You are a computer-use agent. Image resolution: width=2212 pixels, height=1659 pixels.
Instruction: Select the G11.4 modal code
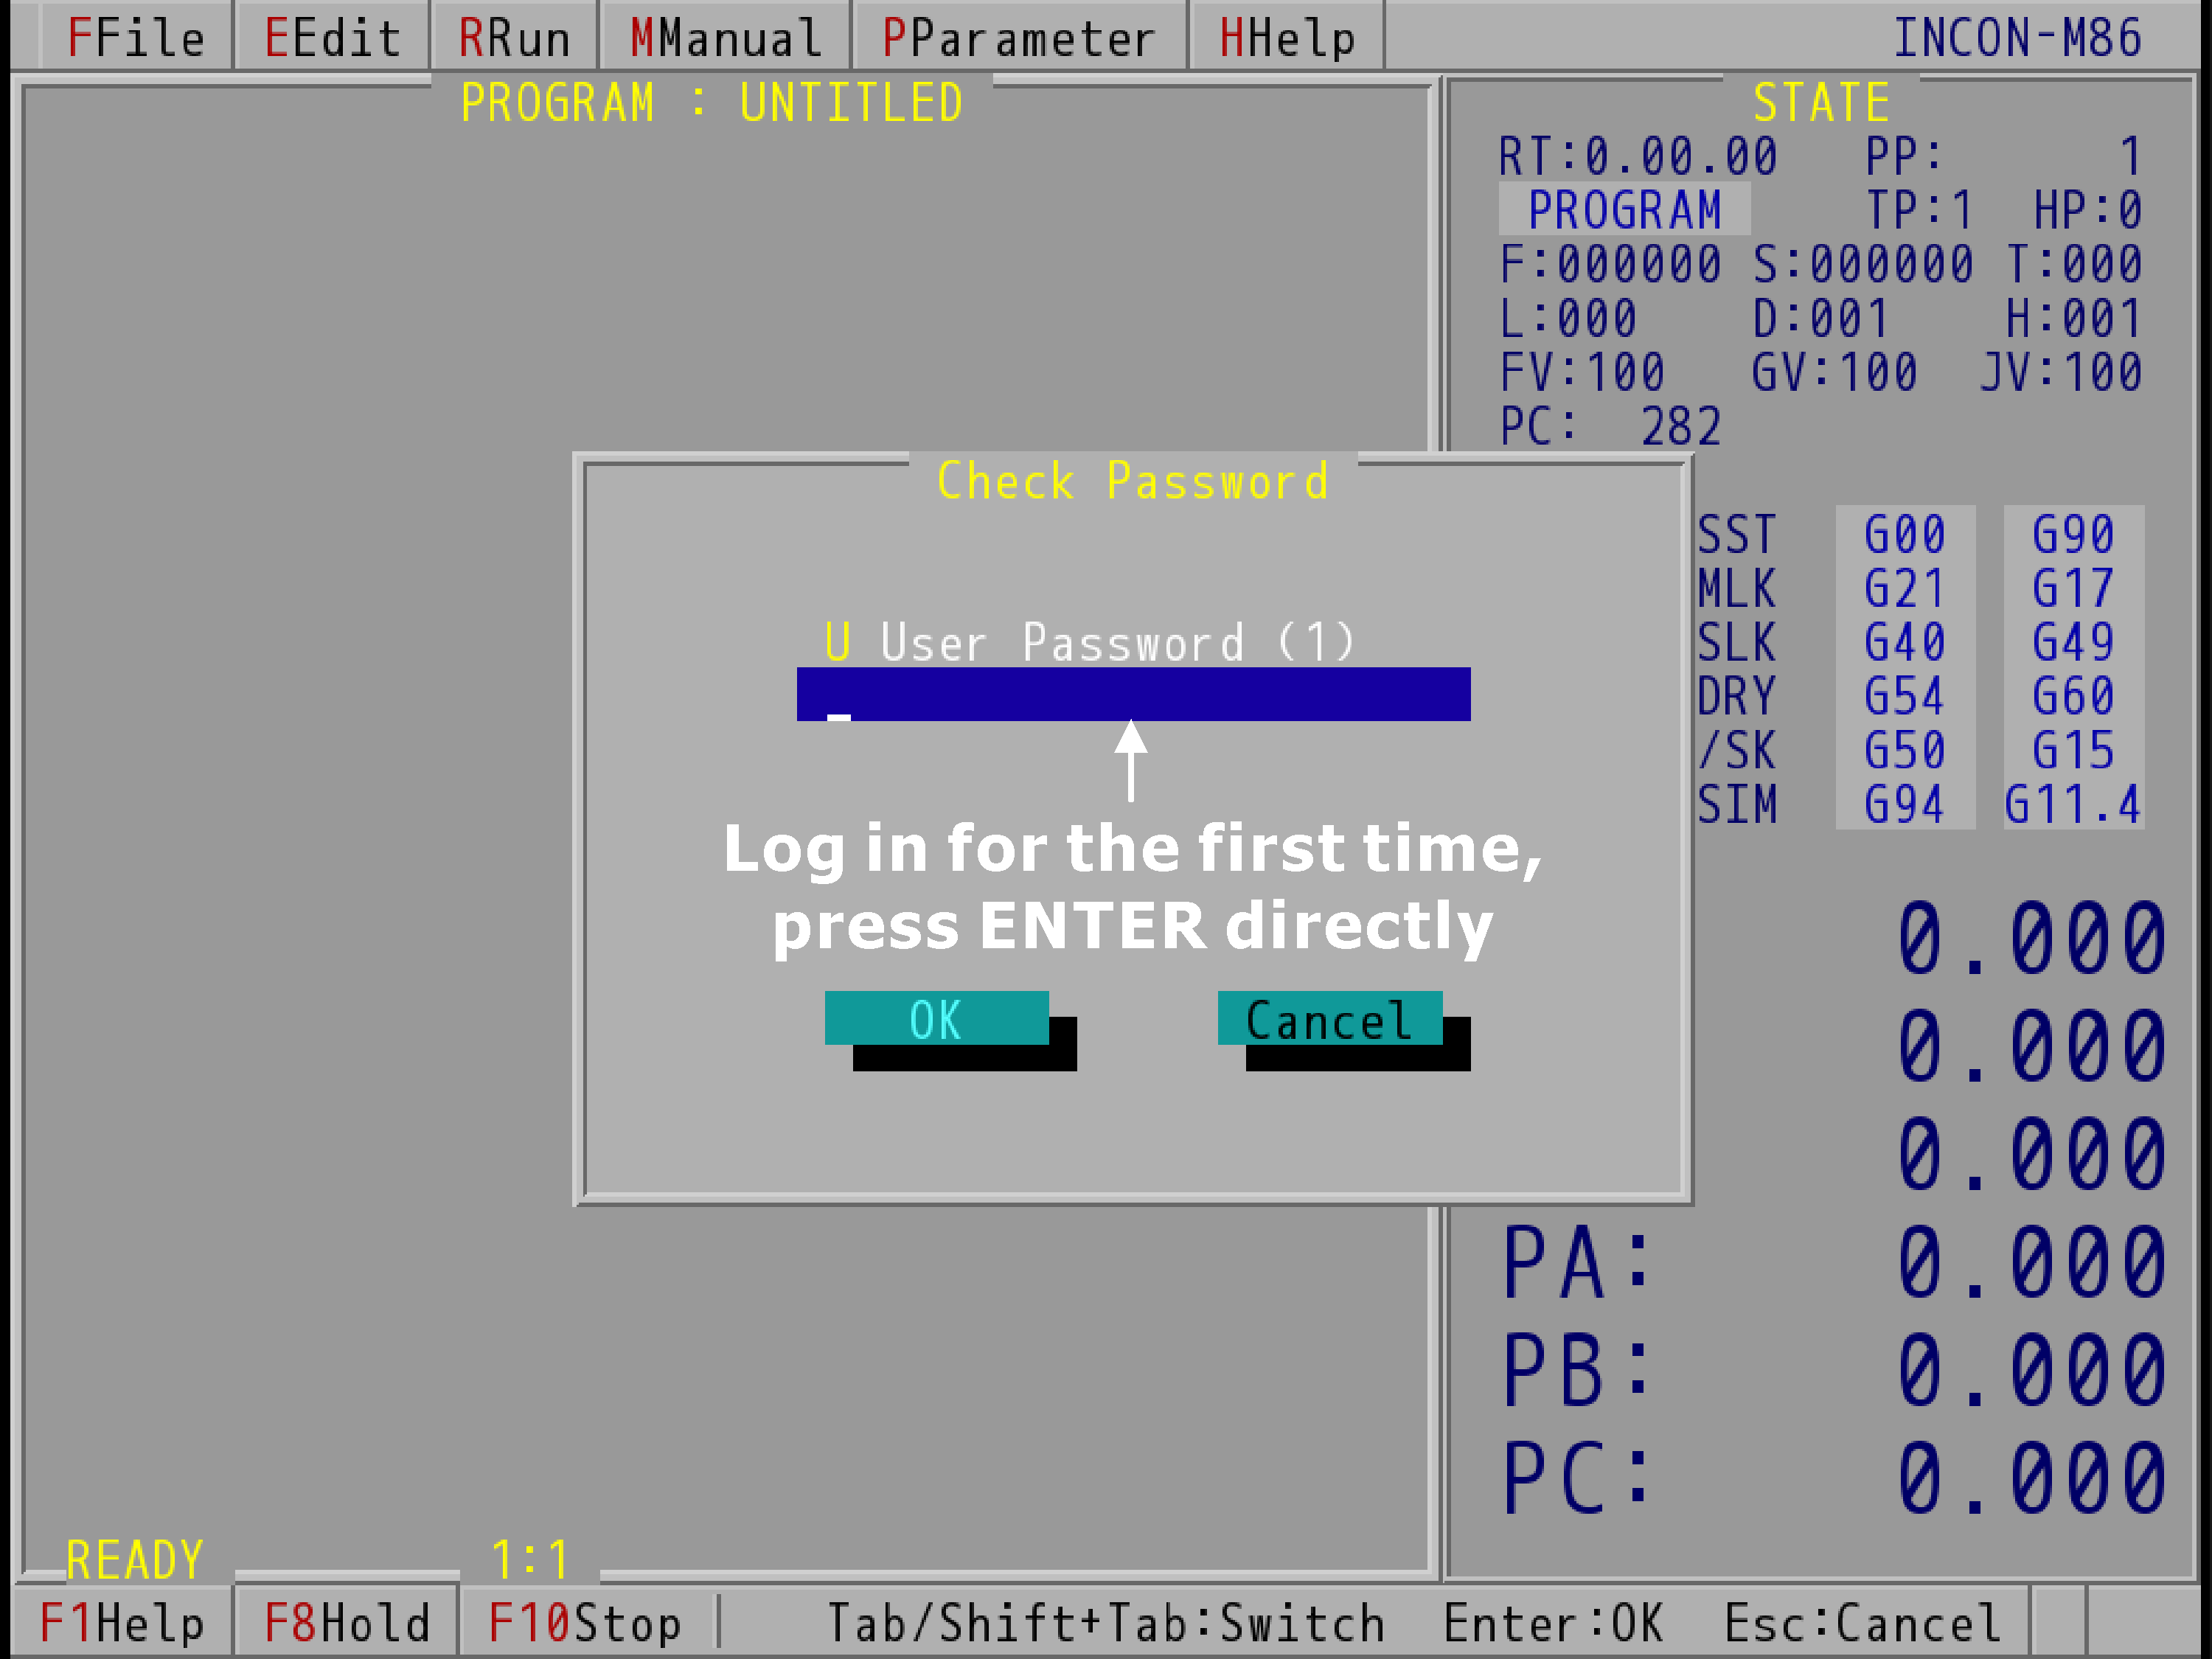point(2073,804)
